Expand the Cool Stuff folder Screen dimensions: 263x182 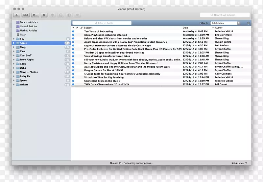(14, 56)
